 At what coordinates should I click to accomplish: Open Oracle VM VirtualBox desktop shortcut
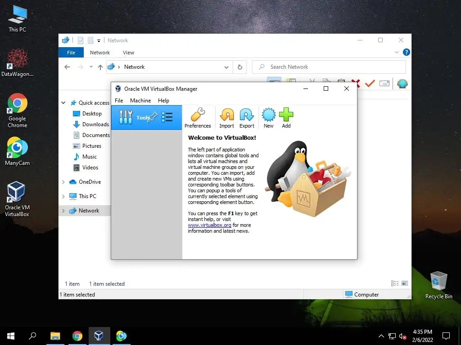point(17,199)
